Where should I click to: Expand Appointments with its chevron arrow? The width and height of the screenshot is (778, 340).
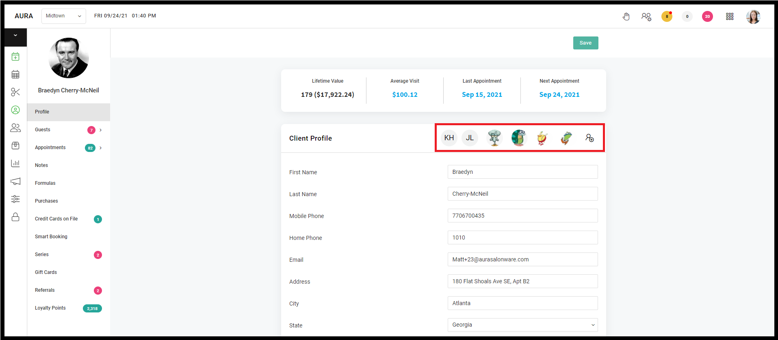[100, 148]
